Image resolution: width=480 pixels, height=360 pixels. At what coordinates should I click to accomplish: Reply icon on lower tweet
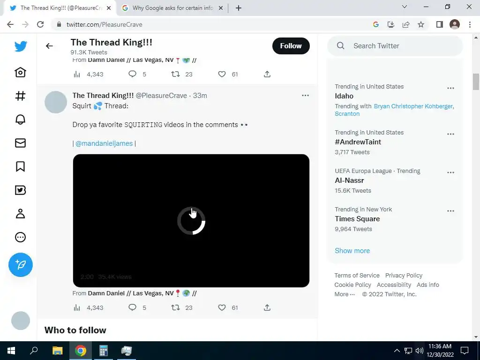pyautogui.click(x=132, y=307)
